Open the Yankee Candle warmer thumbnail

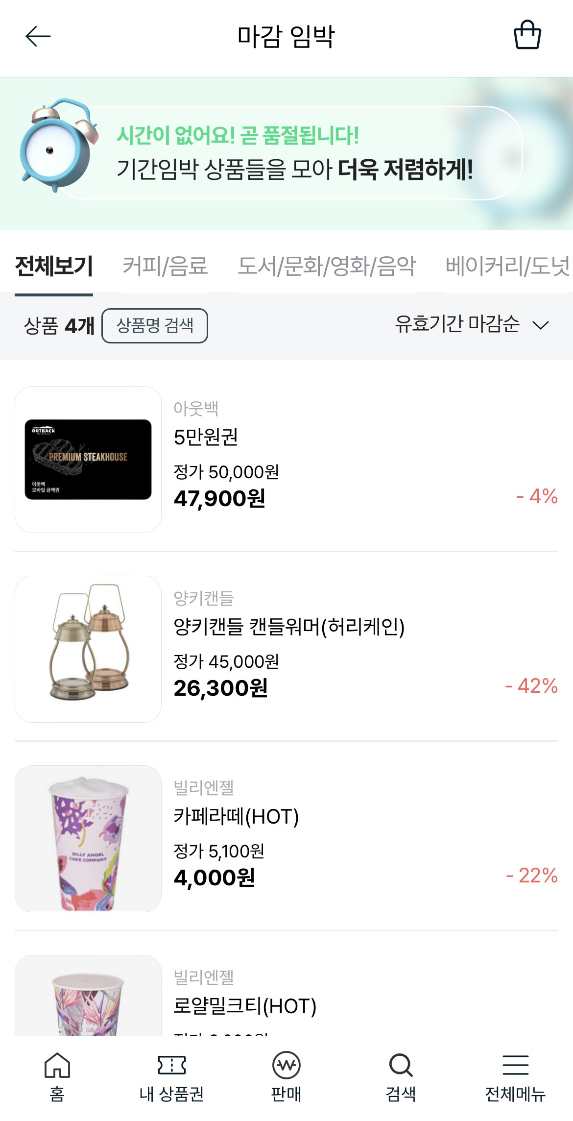[88, 649]
